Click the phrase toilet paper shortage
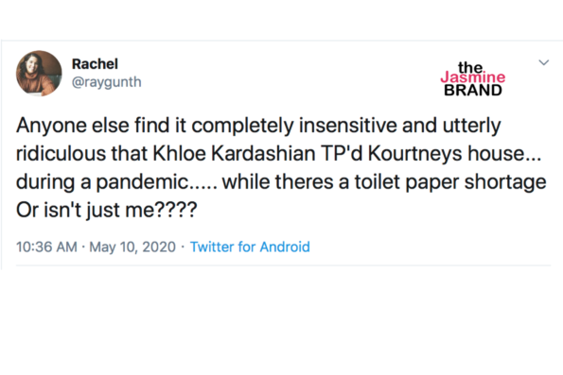Viewport: 563px width, 375px height. [x=450, y=181]
